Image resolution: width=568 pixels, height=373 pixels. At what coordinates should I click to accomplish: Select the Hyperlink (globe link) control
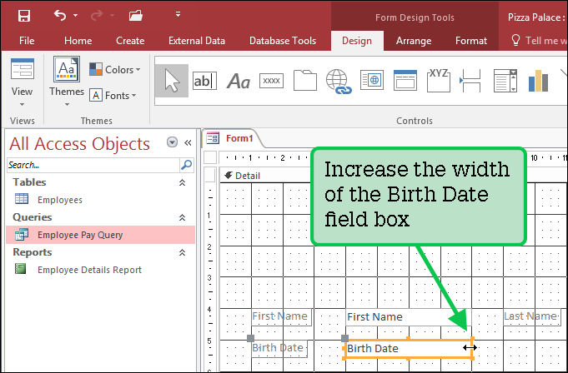(339, 82)
